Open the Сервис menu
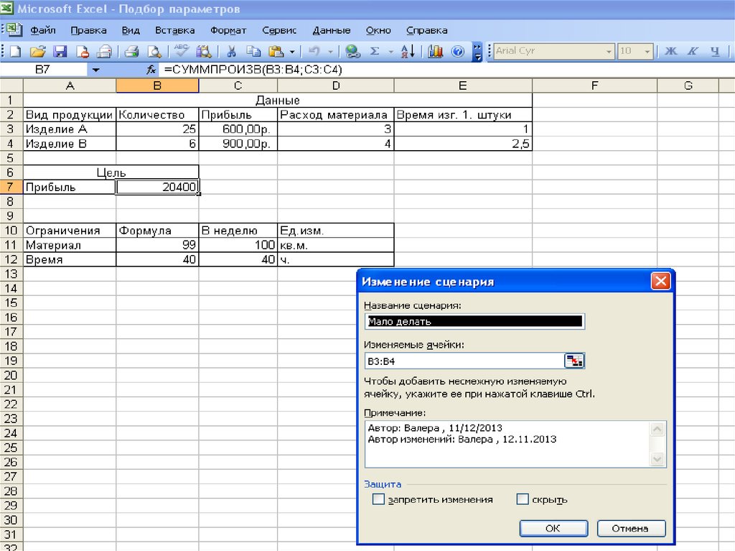 pos(279,30)
